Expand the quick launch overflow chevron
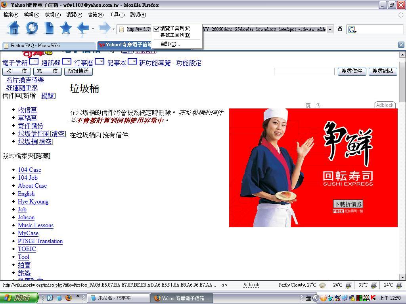Image resolution: width=406 pixels, height=304 pixels. point(78,296)
